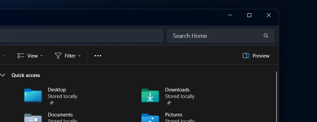Image resolution: width=317 pixels, height=122 pixels.
Task: Click the View layout icon
Action: click(x=20, y=56)
